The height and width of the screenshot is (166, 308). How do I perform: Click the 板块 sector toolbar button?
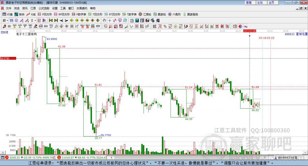tap(20, 14)
